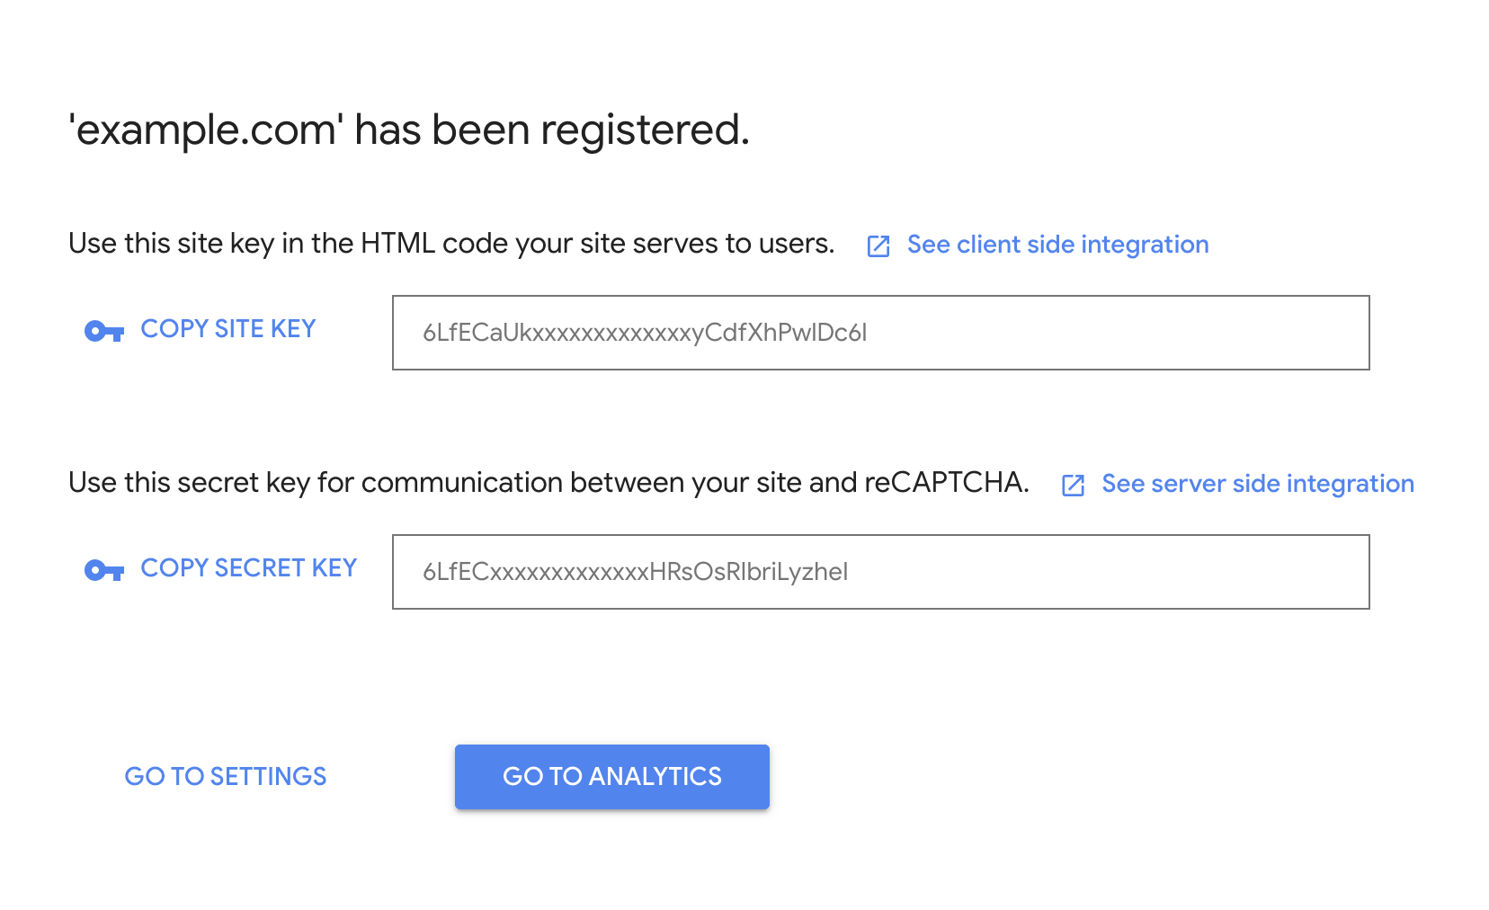This screenshot has width=1489, height=910.
Task: Click inside the site key text field
Action: tap(881, 333)
